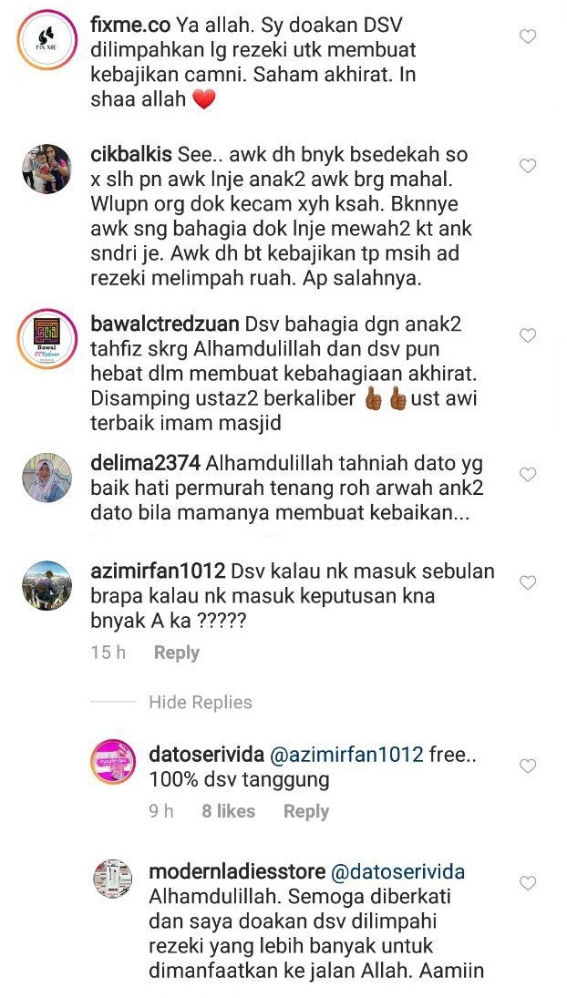This screenshot has height=998, width=567.
Task: Like cikbalkis's comment using the heart
Action: [x=528, y=166]
